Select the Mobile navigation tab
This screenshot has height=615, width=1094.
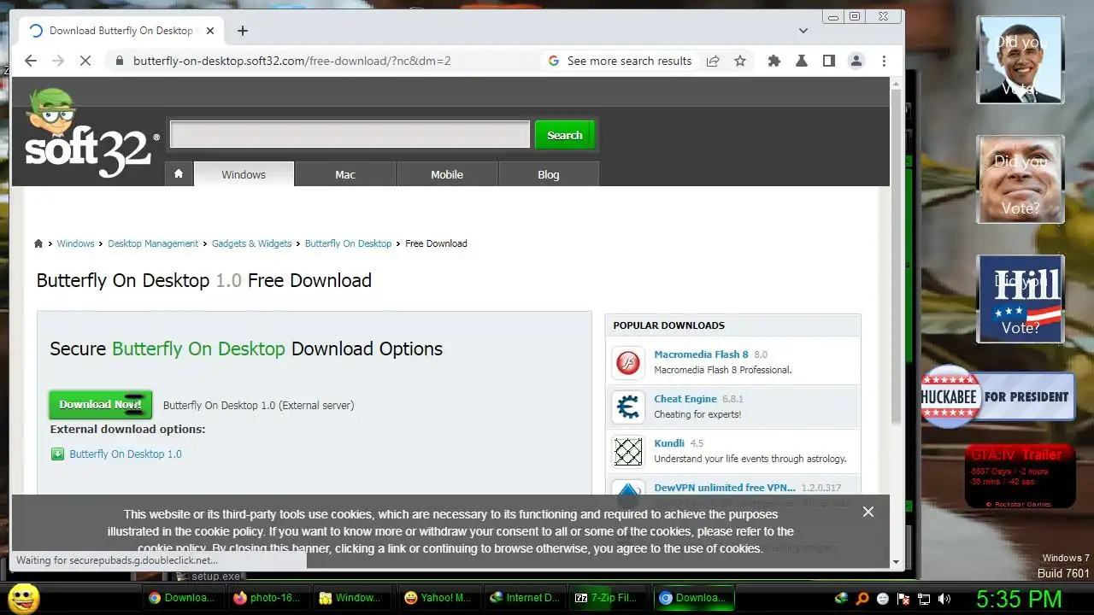[447, 174]
